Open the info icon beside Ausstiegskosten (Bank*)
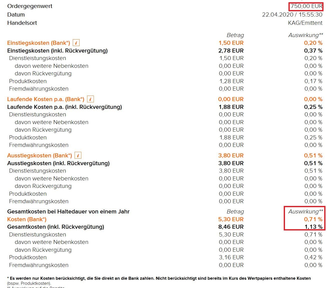 [x=78, y=155]
